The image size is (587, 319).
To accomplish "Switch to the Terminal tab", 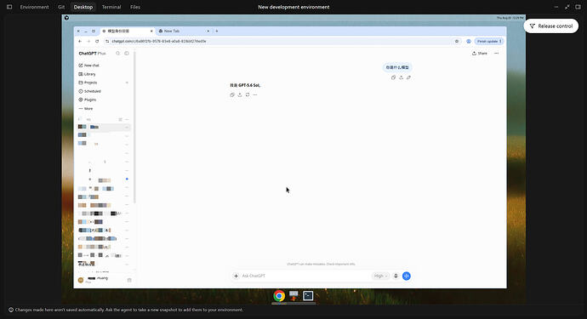I will coord(111,7).
